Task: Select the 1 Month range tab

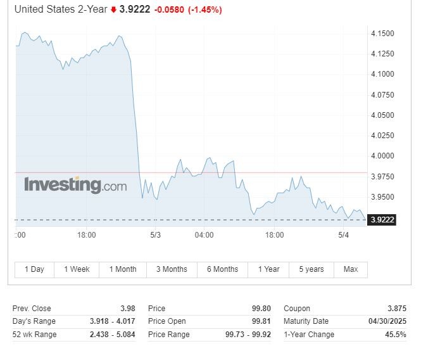Action: (x=123, y=269)
